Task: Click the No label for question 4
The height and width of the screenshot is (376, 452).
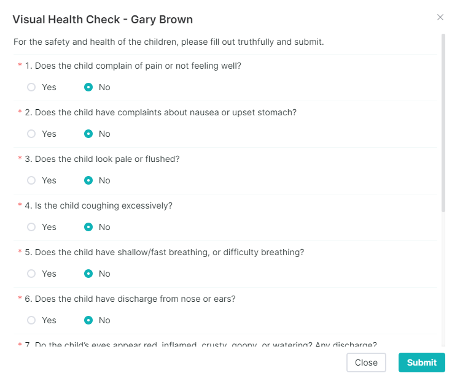Action: pyautogui.click(x=104, y=227)
